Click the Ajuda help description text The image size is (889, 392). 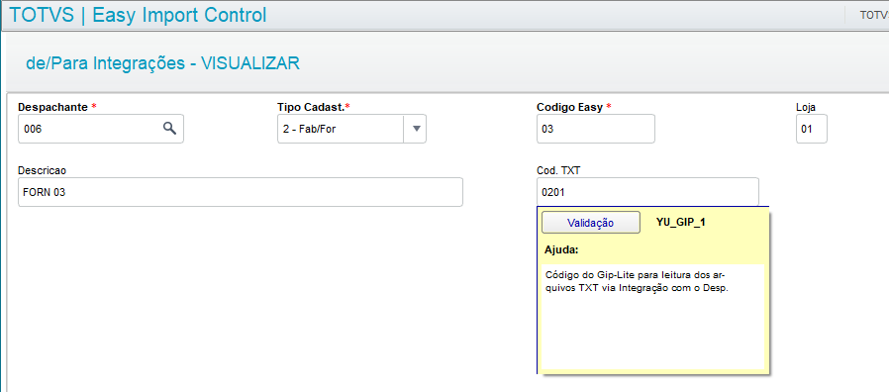click(637, 281)
